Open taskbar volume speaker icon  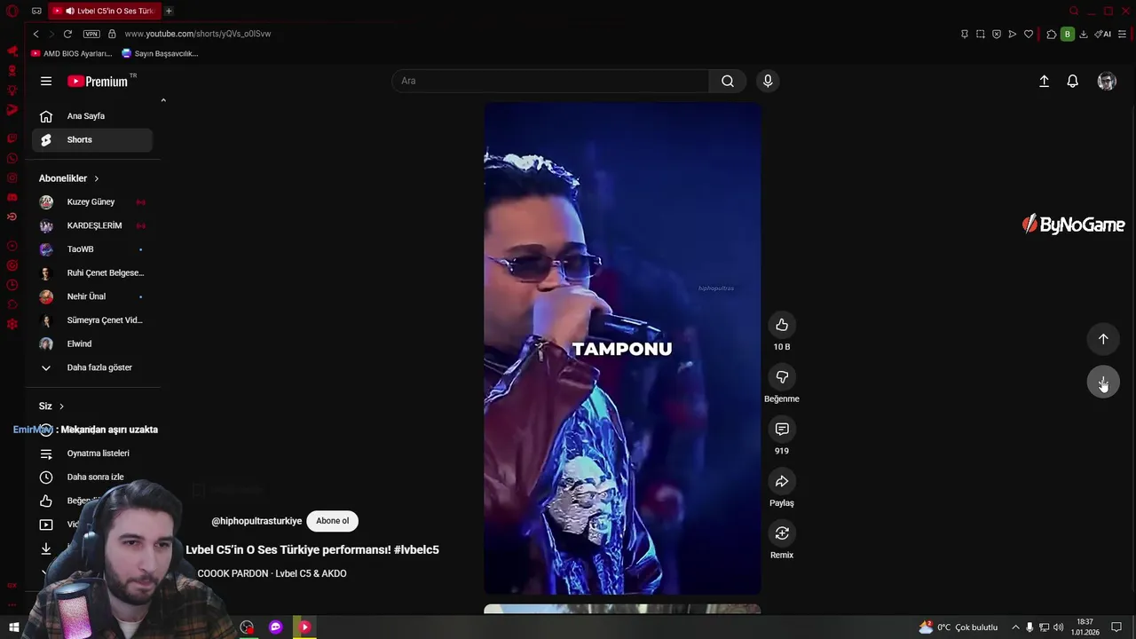click(x=1059, y=627)
